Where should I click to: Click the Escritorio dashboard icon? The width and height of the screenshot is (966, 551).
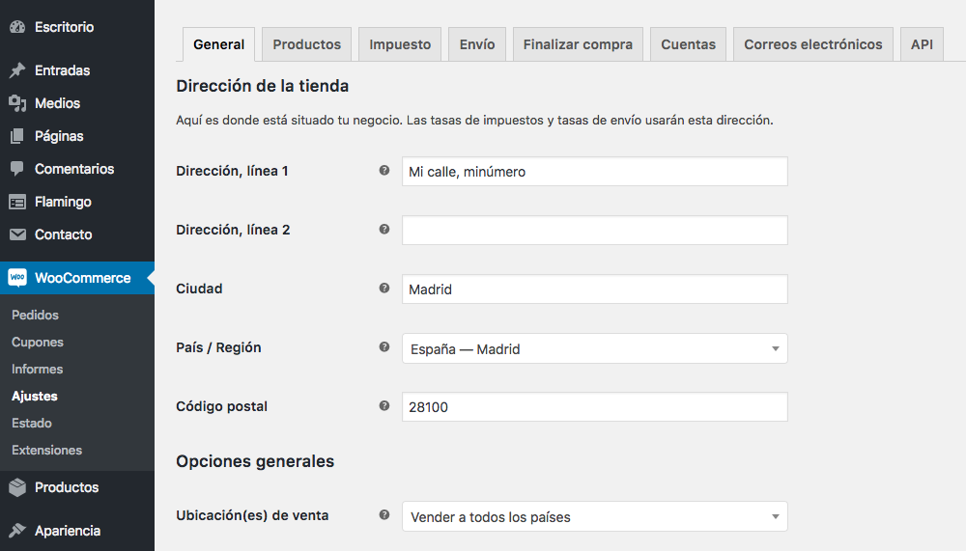17,27
